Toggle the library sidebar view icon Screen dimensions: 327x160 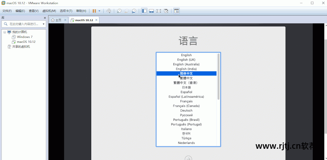[x=144, y=11]
